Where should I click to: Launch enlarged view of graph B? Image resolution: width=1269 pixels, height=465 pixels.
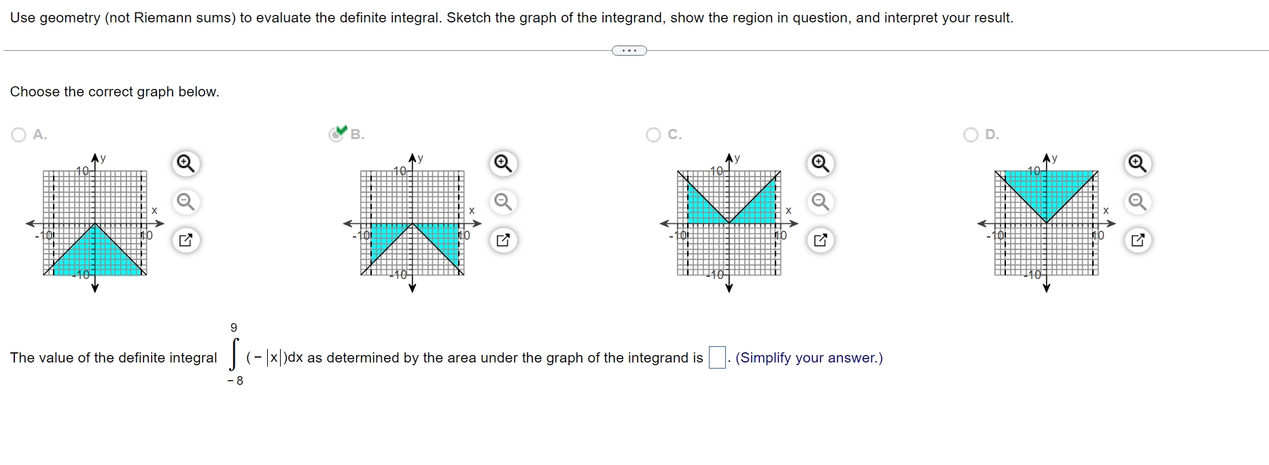tap(502, 240)
